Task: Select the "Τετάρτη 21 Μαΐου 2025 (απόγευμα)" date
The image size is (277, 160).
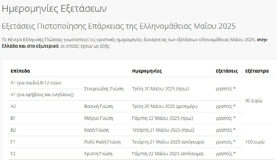Action: pos(168,142)
